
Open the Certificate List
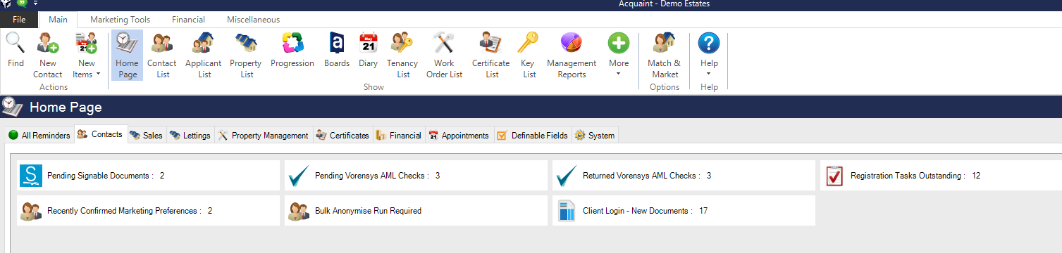[490, 55]
